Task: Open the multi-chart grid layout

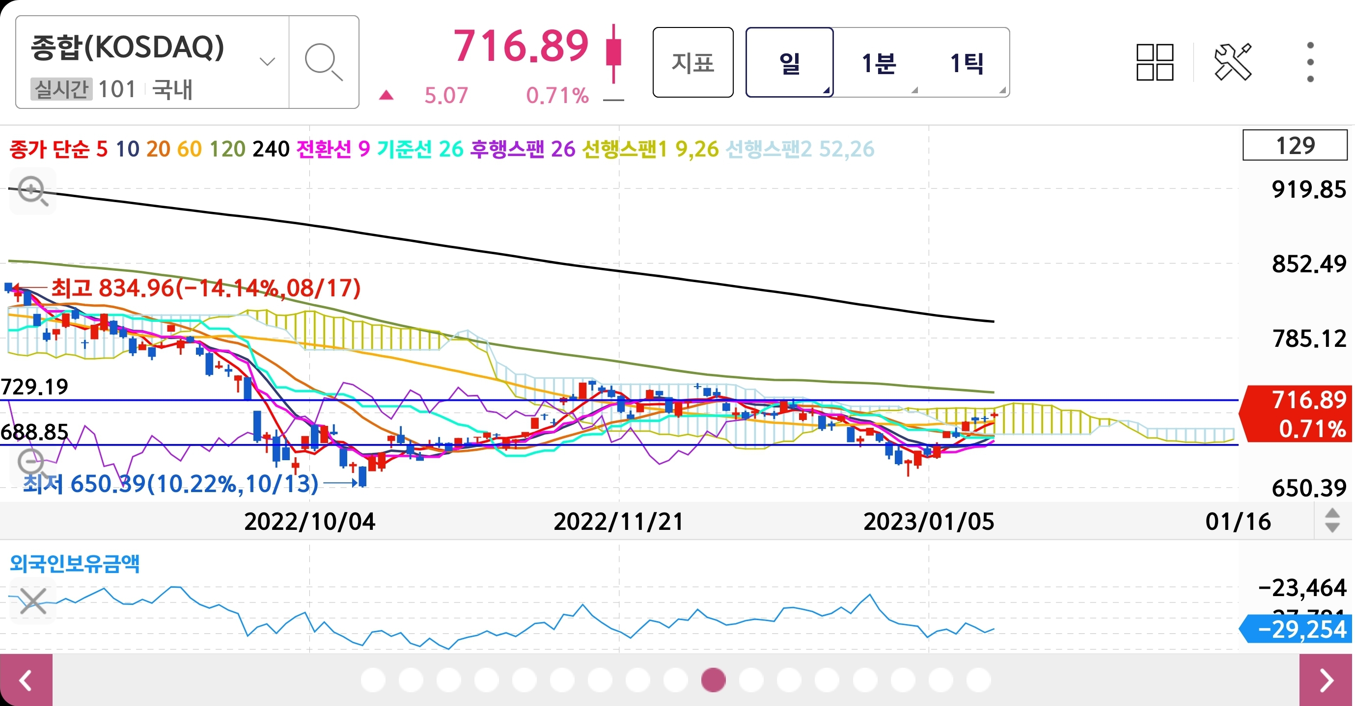Action: point(1155,62)
